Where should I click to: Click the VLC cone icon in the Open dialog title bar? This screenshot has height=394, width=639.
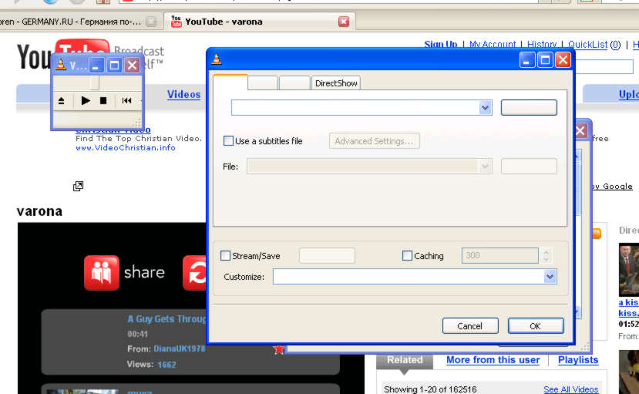click(x=217, y=59)
